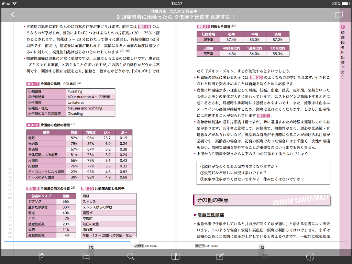352x264 pixels.
Task: Select the 'Pulsating' cell in POUND table
Action: tap(91, 91)
